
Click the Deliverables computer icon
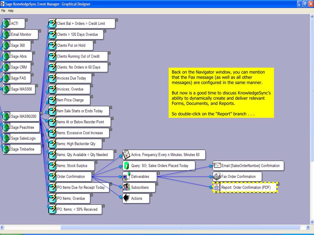coord(126,177)
